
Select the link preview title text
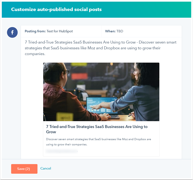[97, 129]
